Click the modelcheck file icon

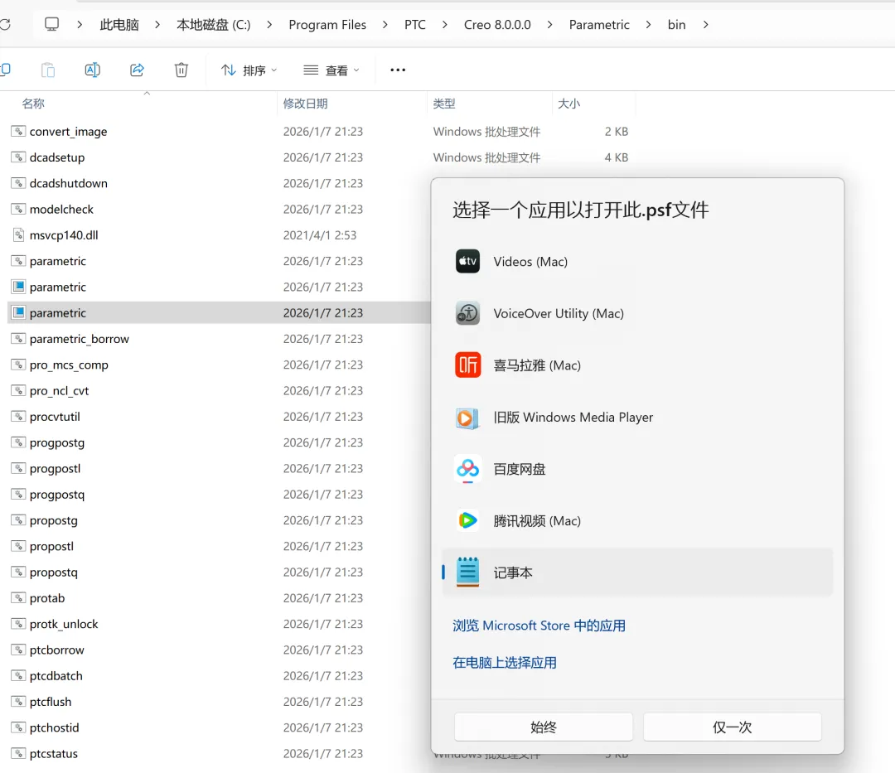18,209
